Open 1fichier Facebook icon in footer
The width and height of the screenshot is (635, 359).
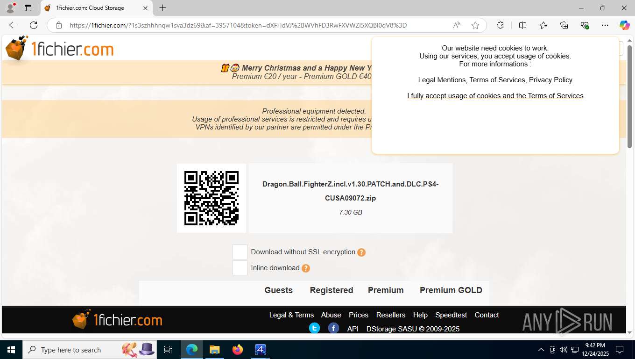click(333, 328)
